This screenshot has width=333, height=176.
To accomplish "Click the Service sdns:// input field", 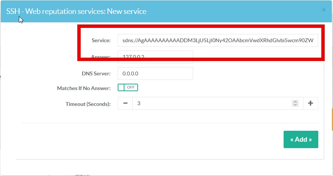I will tap(218, 40).
